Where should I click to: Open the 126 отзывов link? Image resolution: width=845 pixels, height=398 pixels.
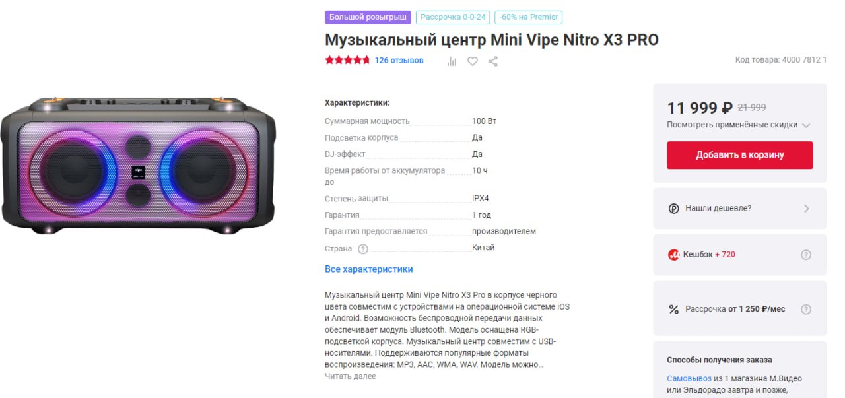(399, 61)
